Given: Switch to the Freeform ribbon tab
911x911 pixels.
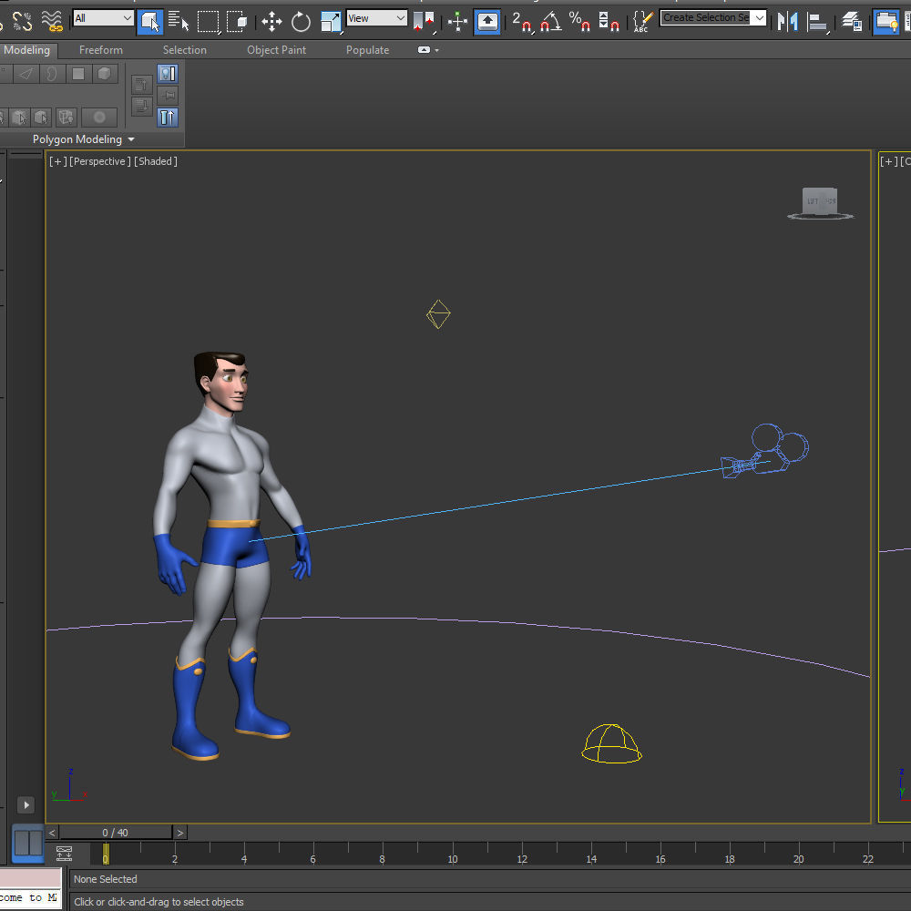Looking at the screenshot, I should 101,50.
